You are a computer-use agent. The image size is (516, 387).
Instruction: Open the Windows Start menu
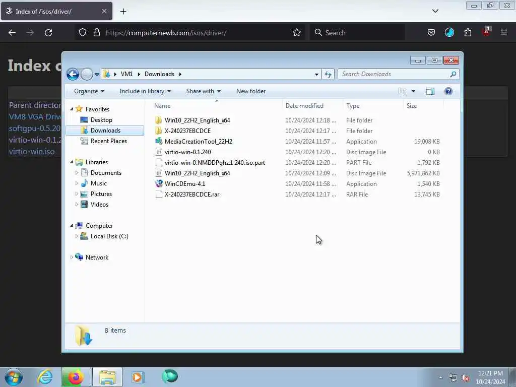(x=14, y=377)
